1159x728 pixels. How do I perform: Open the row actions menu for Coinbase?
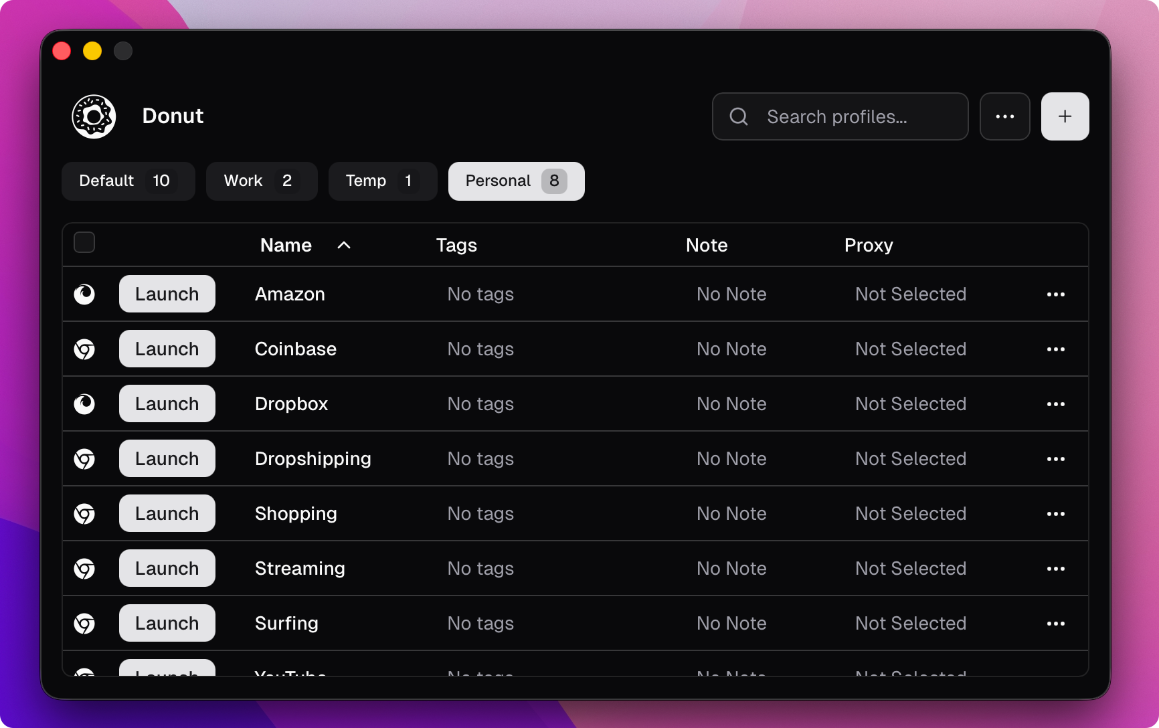coord(1056,349)
